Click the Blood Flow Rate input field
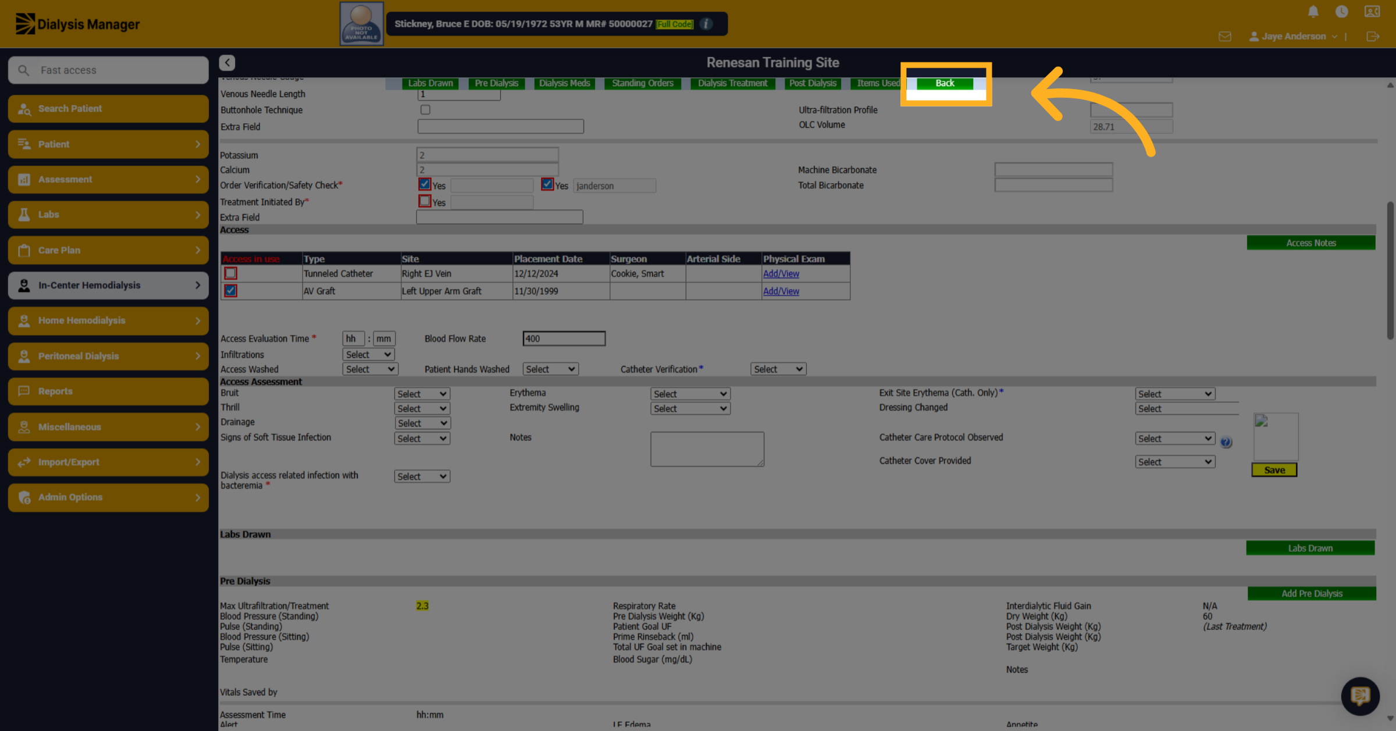This screenshot has width=1396, height=731. coord(564,338)
